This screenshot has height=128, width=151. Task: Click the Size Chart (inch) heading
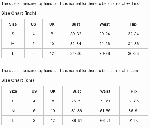pos(19,13)
